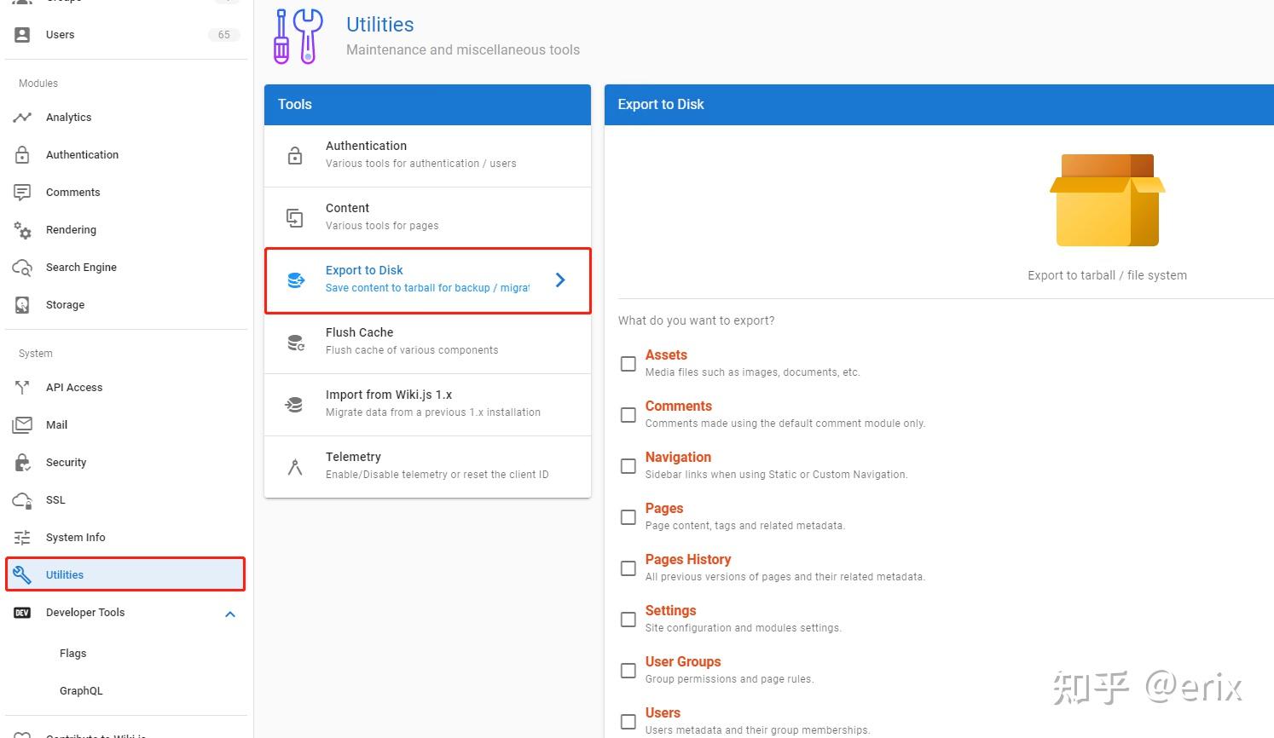Collapse the Developer Tools section
This screenshot has height=738, width=1274.
pyautogui.click(x=229, y=614)
